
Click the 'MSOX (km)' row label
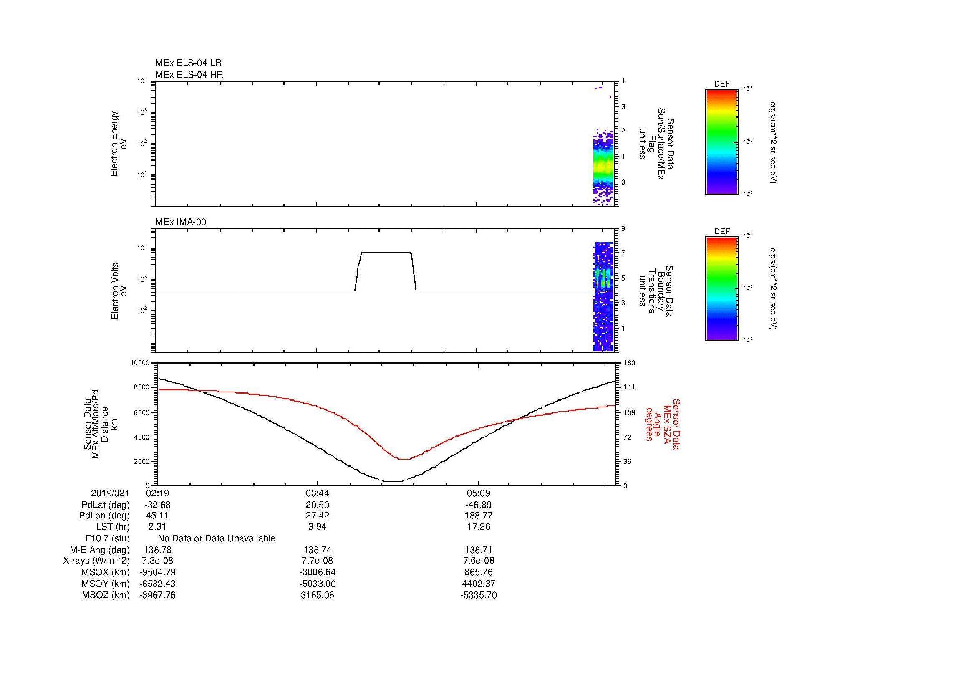coord(106,572)
